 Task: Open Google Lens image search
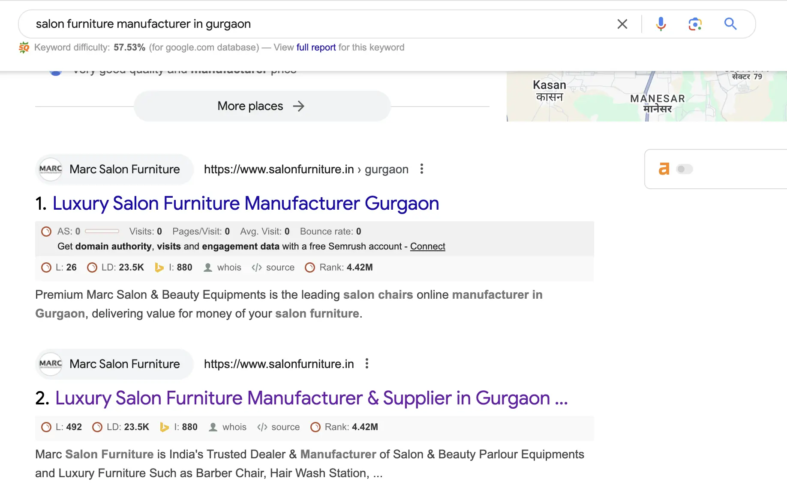click(x=695, y=24)
